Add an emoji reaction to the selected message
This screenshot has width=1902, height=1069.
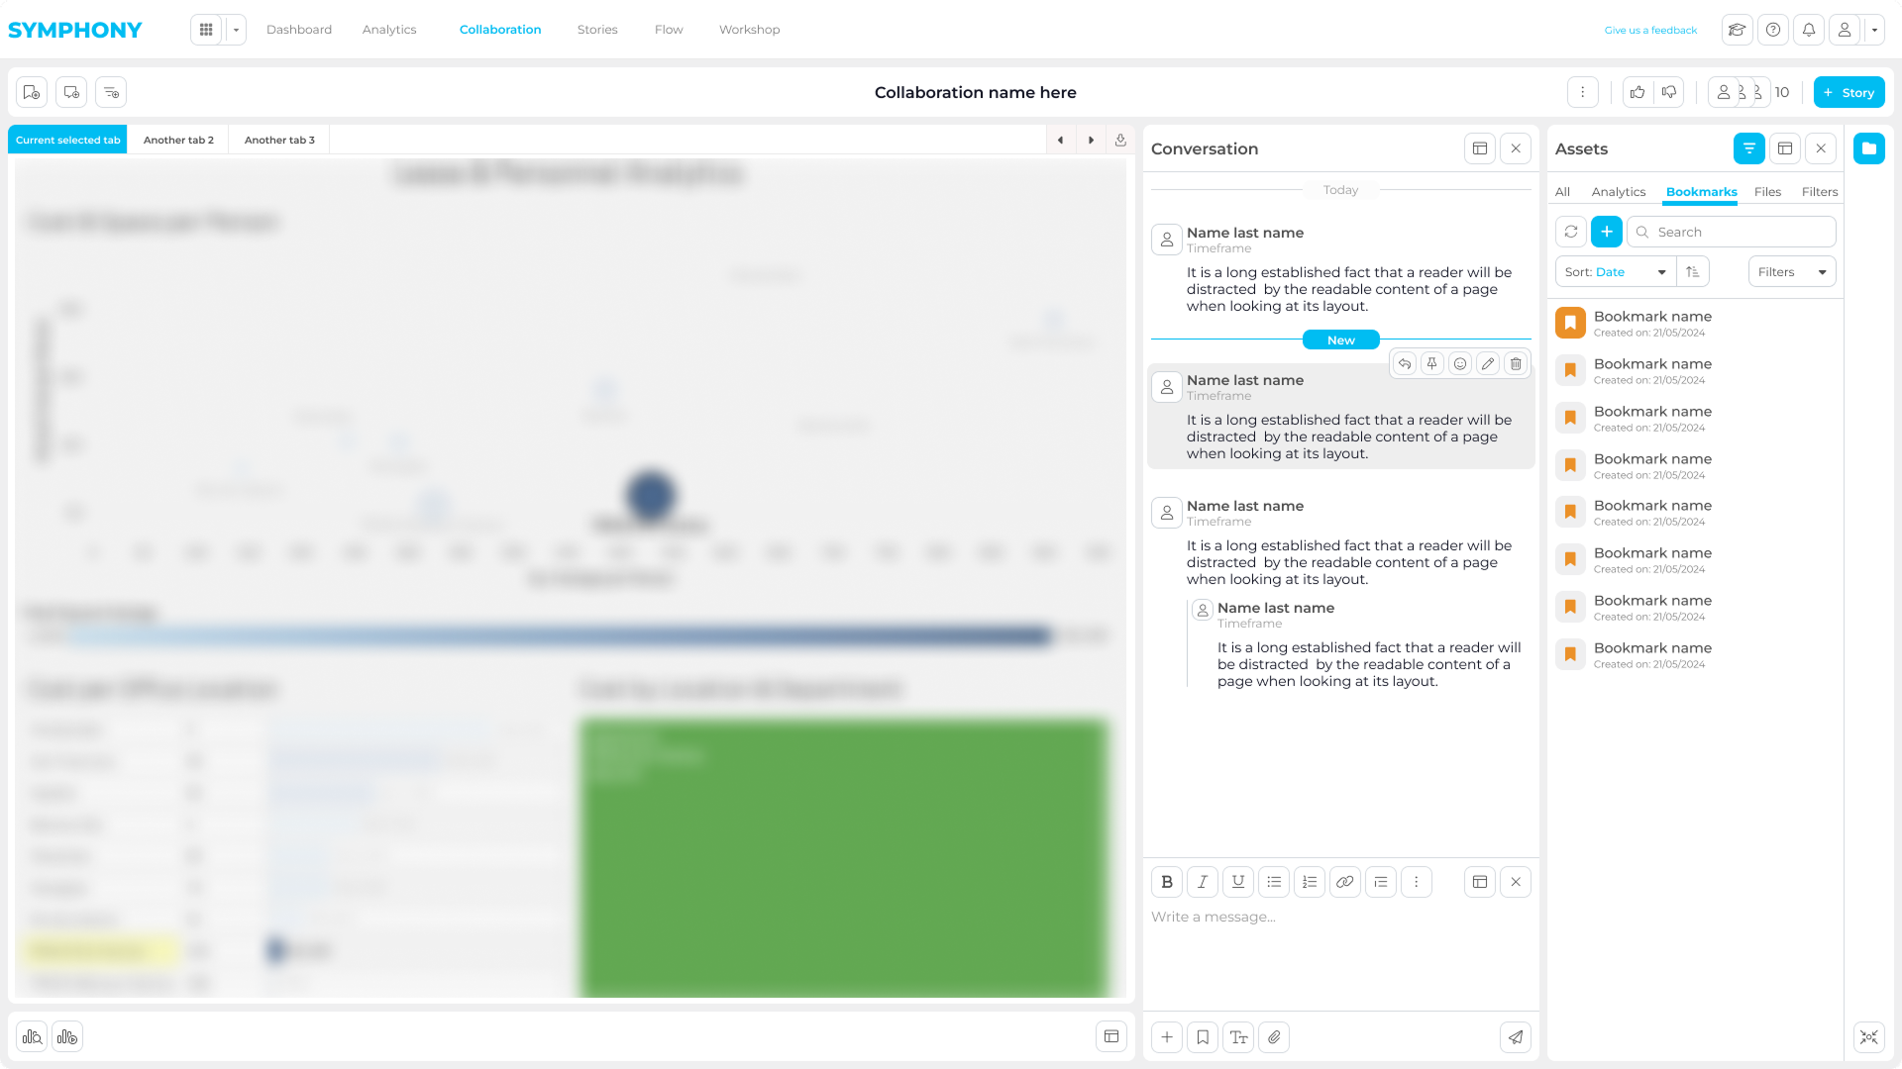[1459, 363]
